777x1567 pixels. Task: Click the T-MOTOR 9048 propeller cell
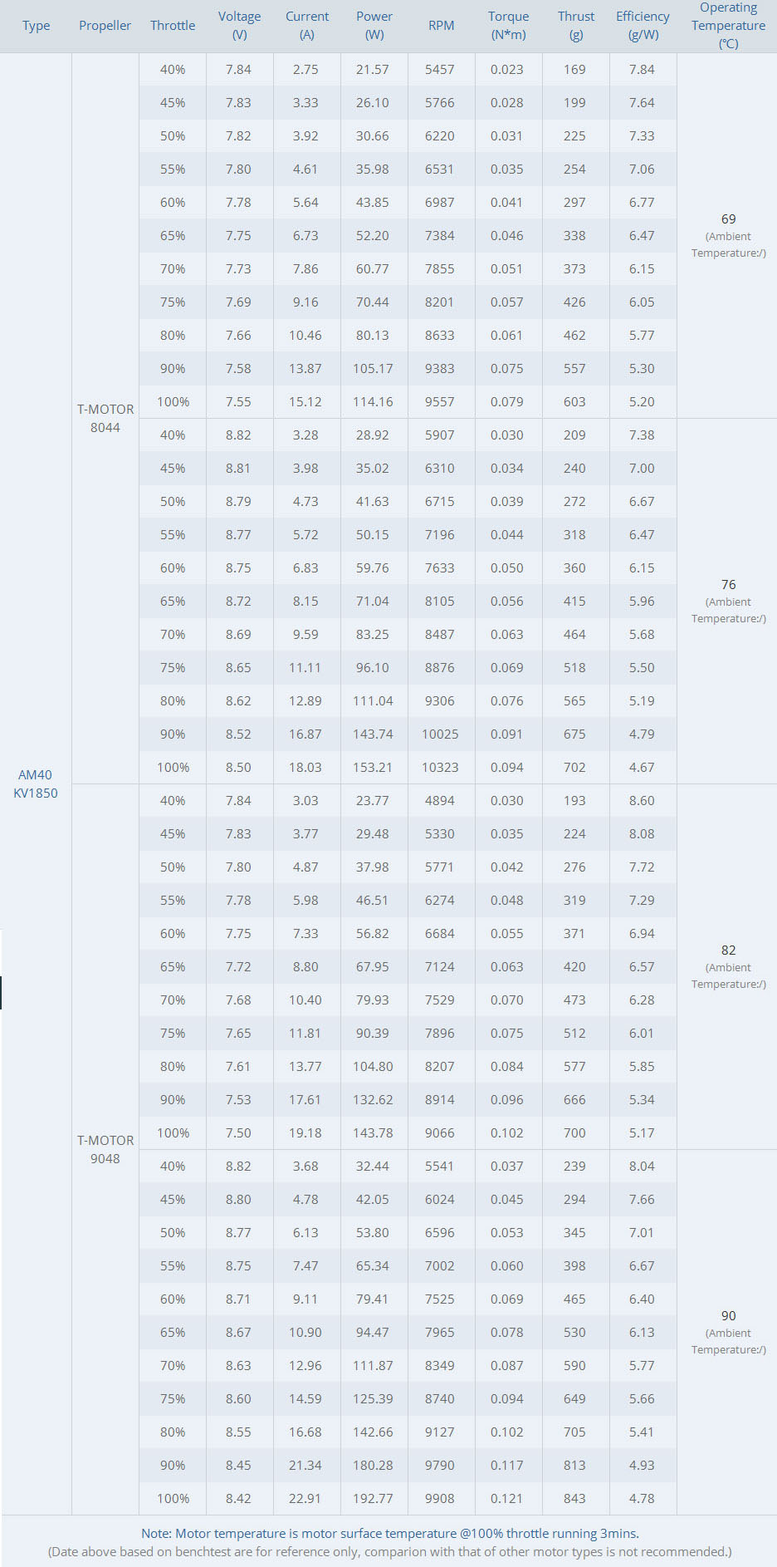[105, 1149]
